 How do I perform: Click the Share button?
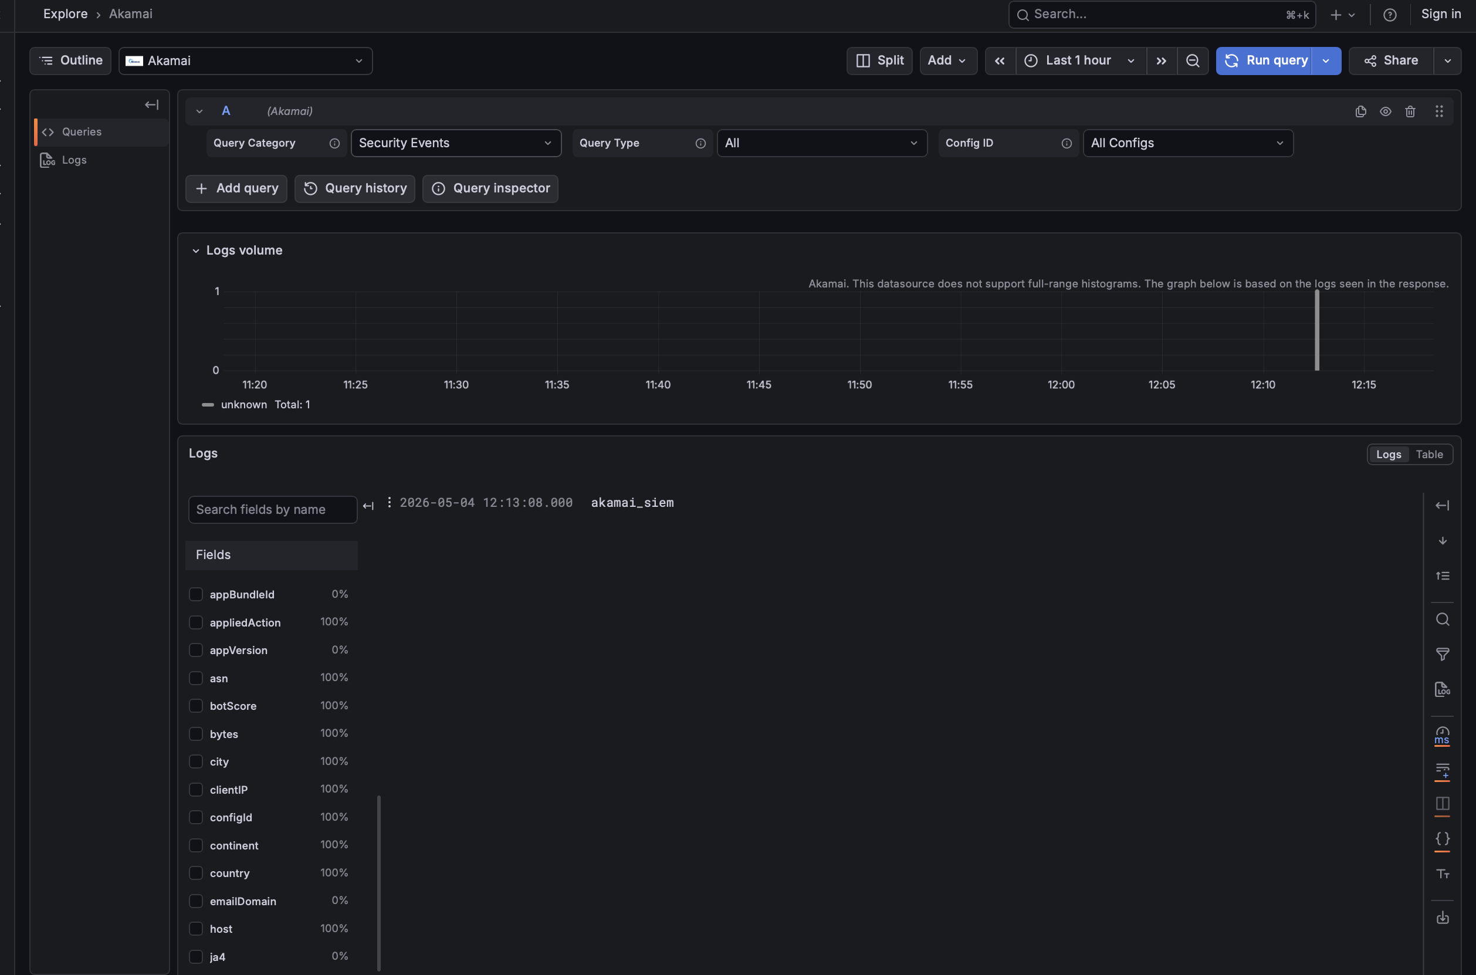[1392, 61]
